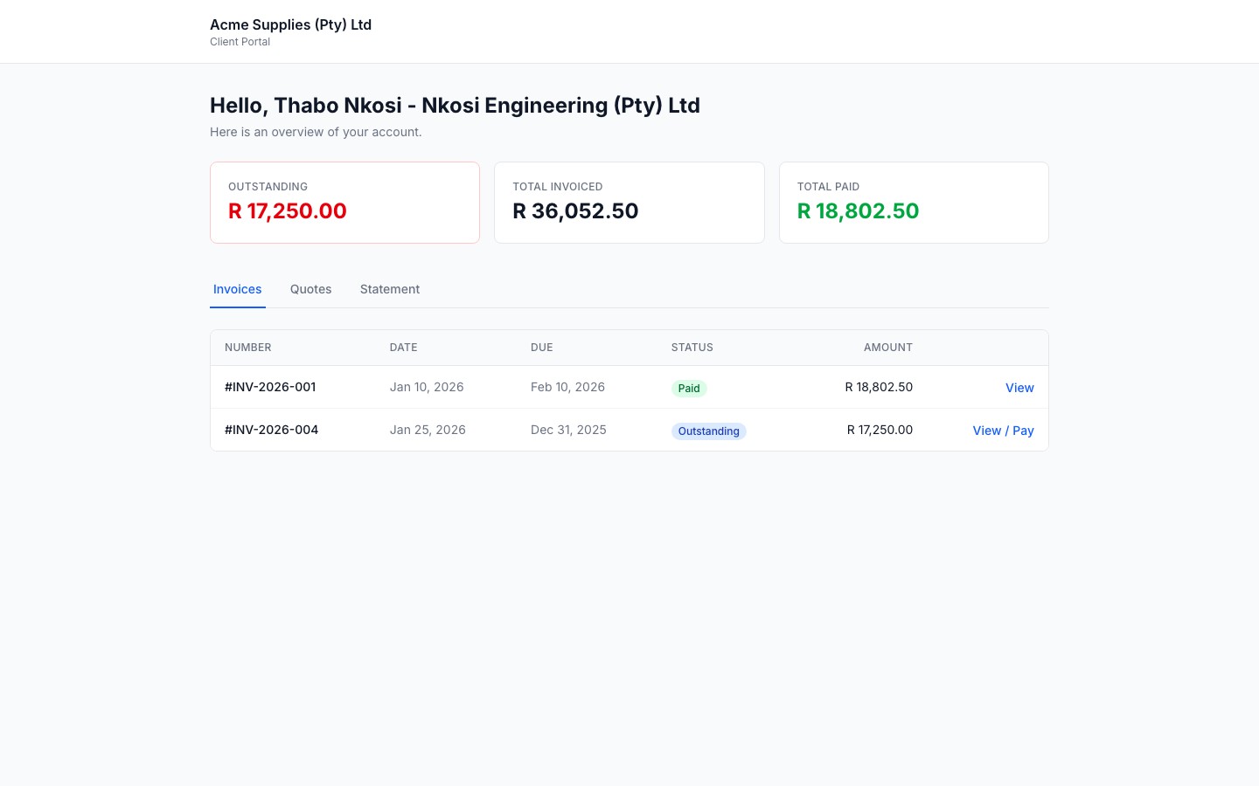Open invoice #INV-2026-001 from the number column
Image resolution: width=1259 pixels, height=786 pixels.
(x=270, y=386)
